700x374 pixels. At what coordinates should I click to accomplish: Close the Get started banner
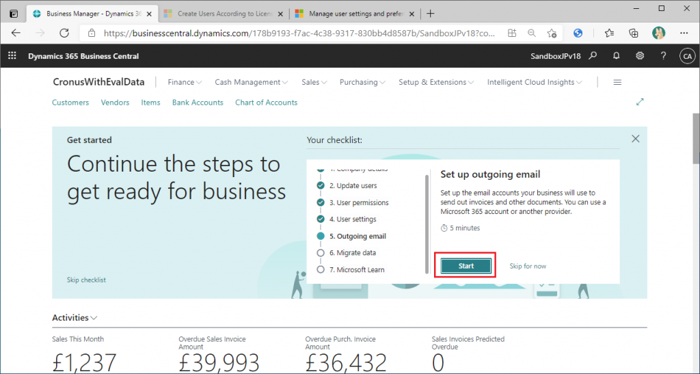[x=636, y=139]
